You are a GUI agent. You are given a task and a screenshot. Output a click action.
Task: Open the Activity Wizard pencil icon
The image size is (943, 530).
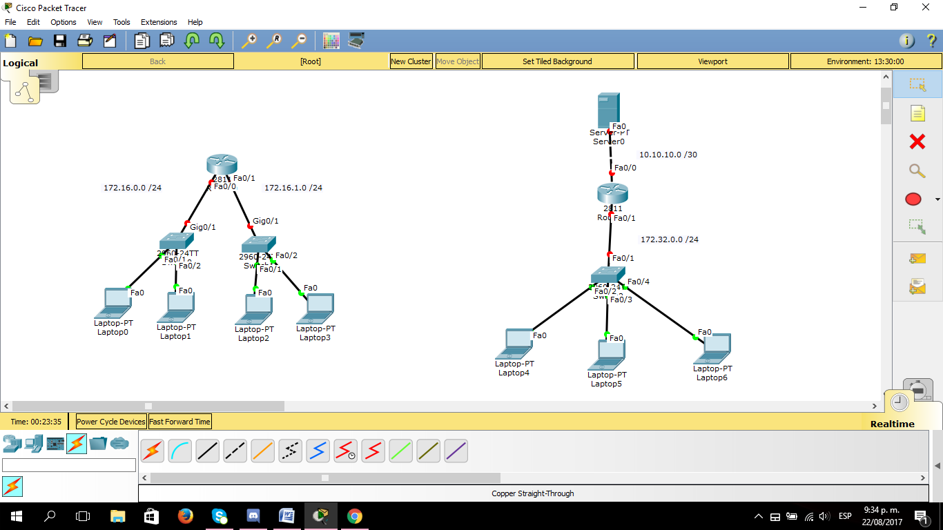coord(109,40)
